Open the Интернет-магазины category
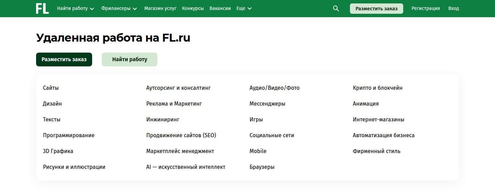This screenshot has height=196, width=495. point(378,120)
